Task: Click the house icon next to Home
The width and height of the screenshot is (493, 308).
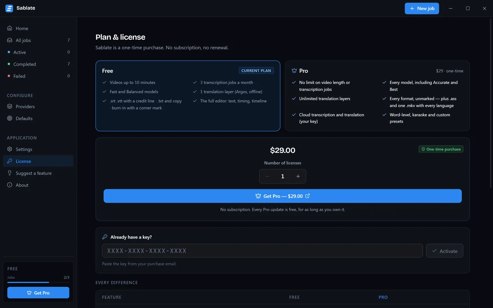Action: tap(10, 28)
